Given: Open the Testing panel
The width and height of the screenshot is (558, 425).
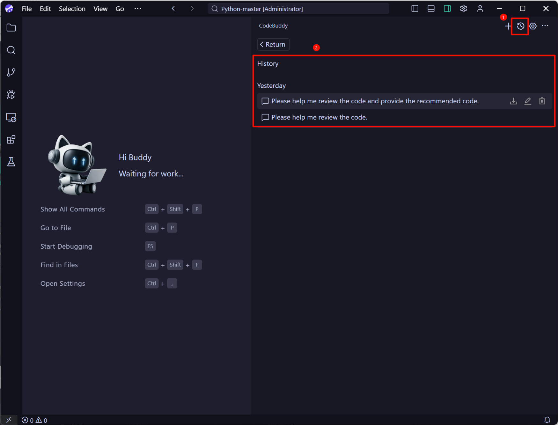Looking at the screenshot, I should point(11,162).
